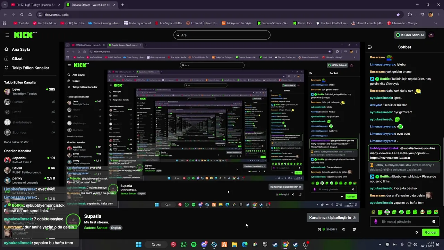Viewport: 444px width, 250px height.
Task: Select the heart-eyes emote at the row's end
Action: pos(436,212)
